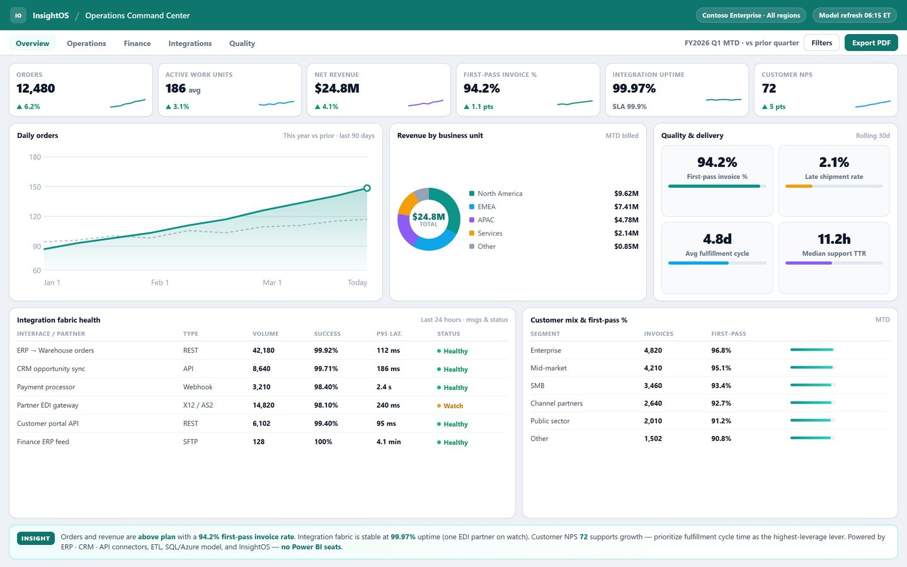Click the Median support TTR progress bar
The height and width of the screenshot is (567, 907).
click(x=834, y=263)
